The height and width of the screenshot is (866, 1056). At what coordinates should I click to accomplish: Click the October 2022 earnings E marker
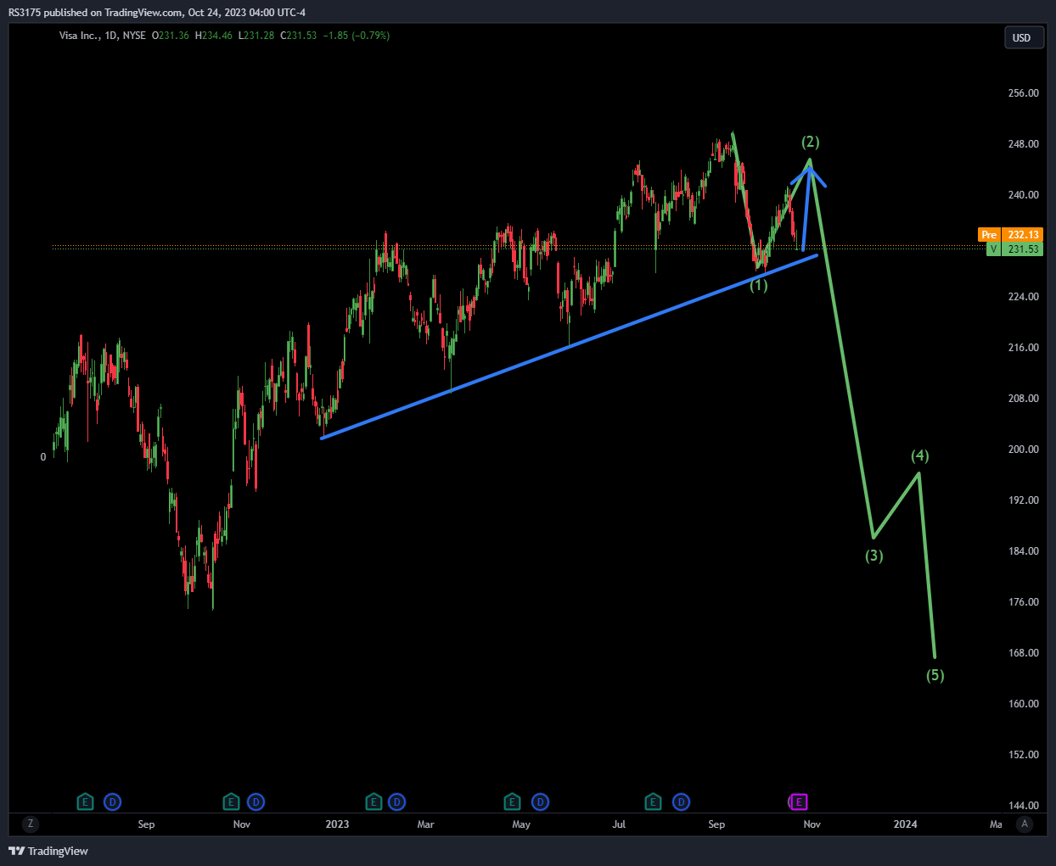click(x=231, y=802)
